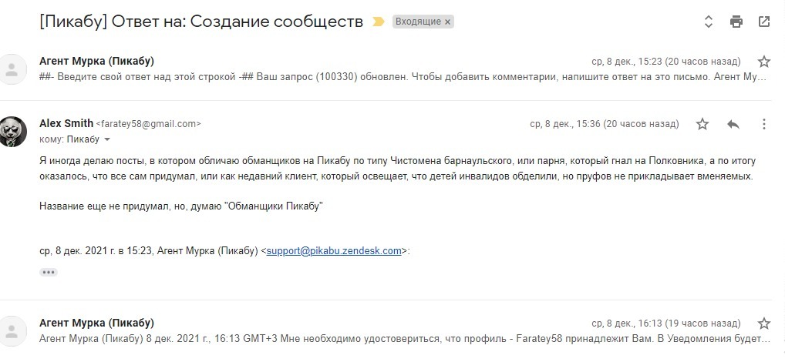
Task: Print all messages in this thread
Action: 736,22
